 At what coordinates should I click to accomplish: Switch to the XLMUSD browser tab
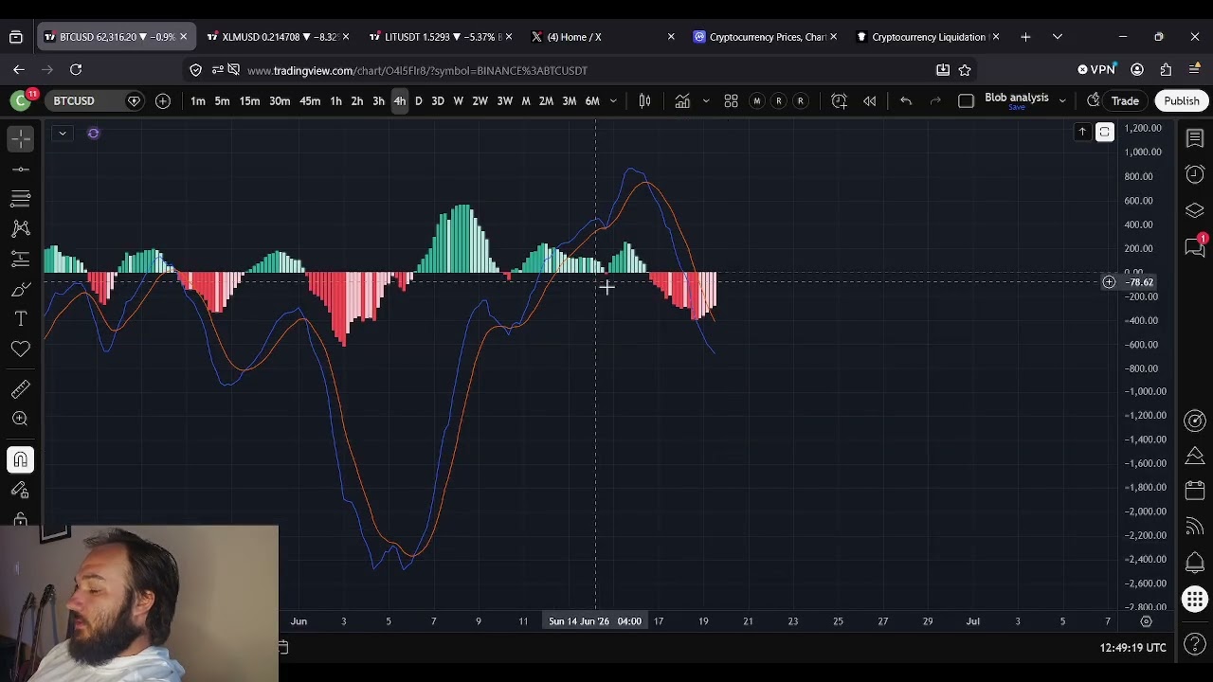(x=279, y=37)
